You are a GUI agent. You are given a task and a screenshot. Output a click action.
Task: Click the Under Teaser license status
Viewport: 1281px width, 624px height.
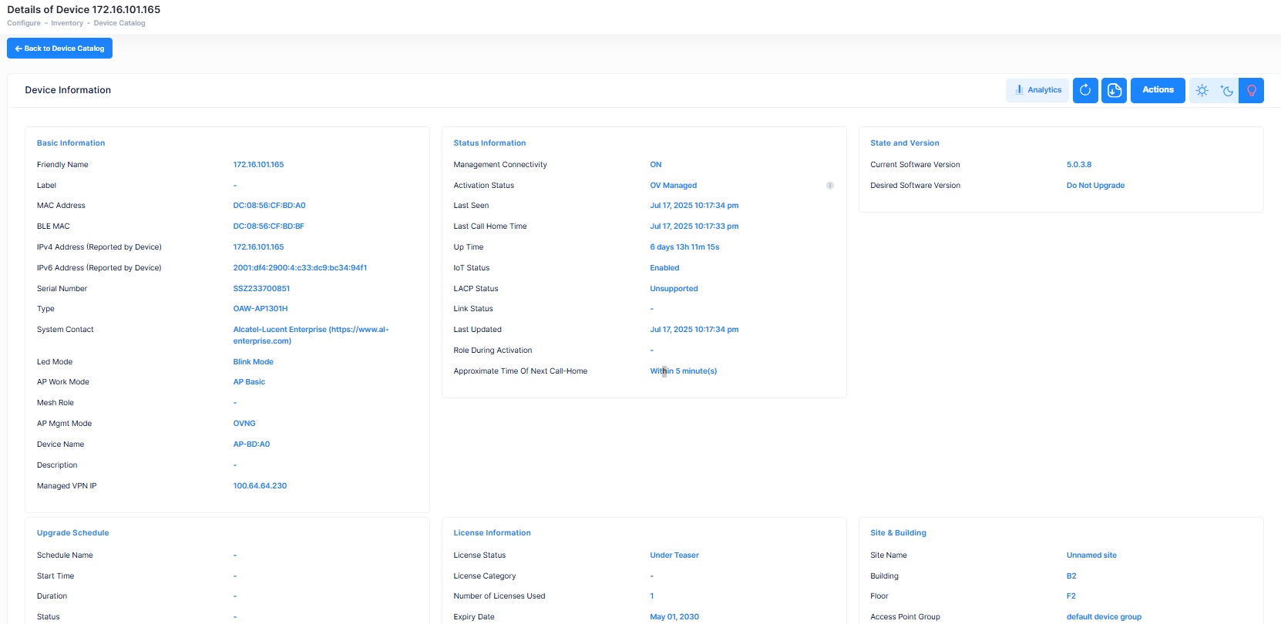point(674,555)
